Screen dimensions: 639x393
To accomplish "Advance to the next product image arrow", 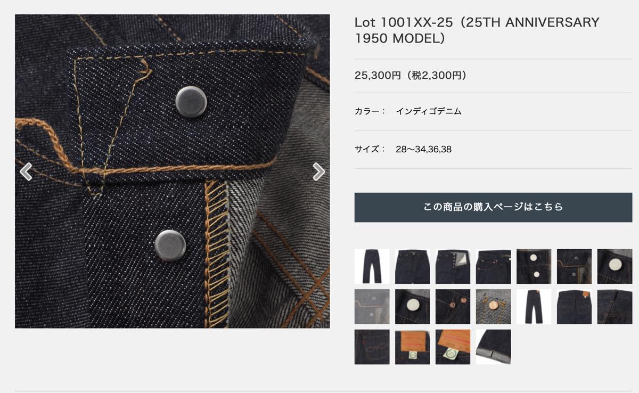I will (x=318, y=171).
